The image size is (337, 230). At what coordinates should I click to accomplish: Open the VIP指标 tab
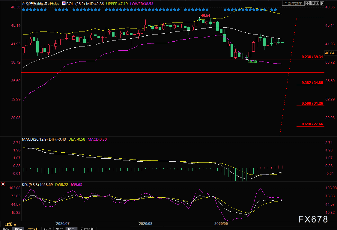pyautogui.click(x=33, y=229)
